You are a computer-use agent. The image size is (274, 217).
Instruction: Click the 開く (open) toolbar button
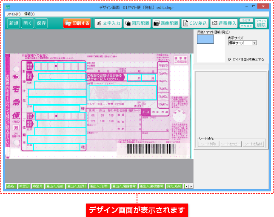27,23
